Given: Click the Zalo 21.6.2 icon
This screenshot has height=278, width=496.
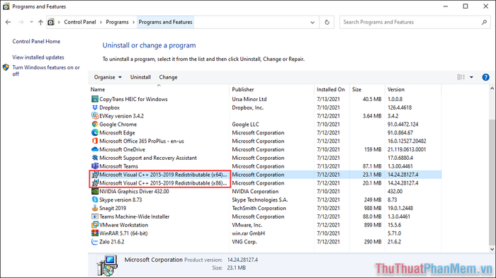Looking at the screenshot, I should click(94, 242).
